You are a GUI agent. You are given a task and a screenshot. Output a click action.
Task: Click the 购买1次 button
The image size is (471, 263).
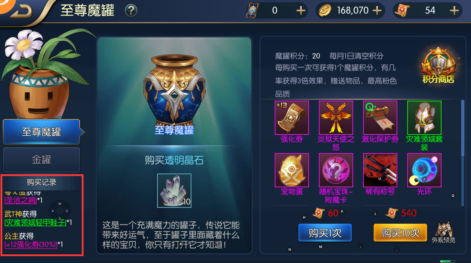point(325,233)
